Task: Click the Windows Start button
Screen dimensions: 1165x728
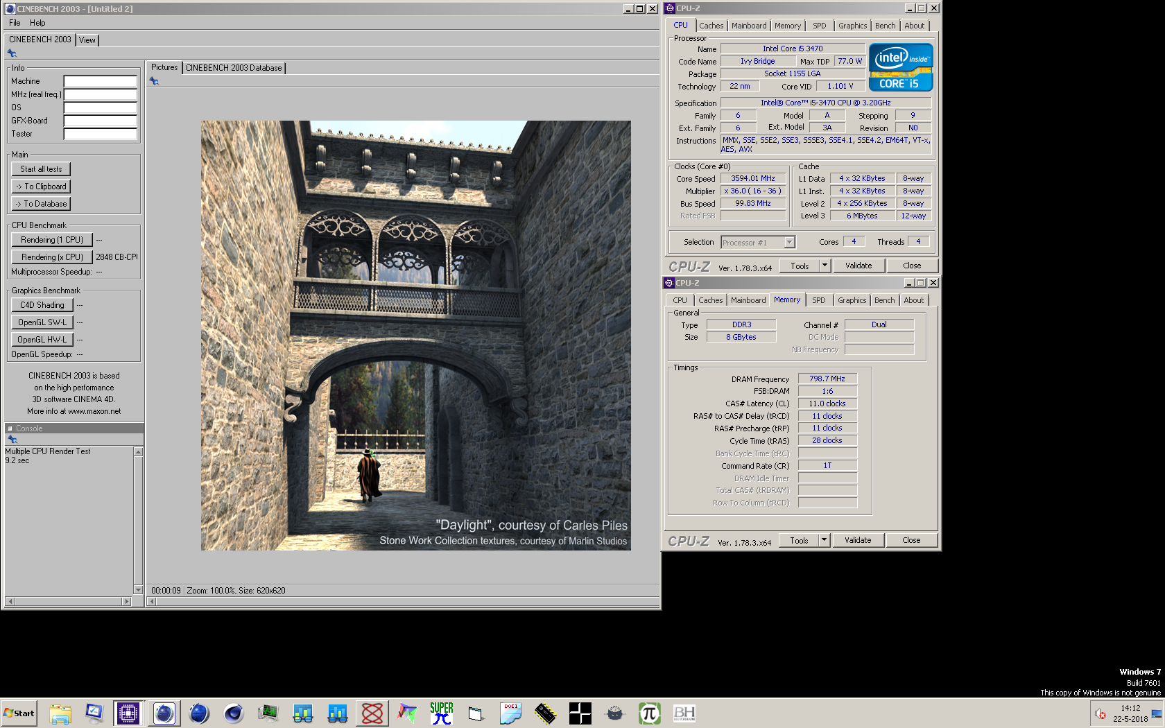Action: coord(19,713)
